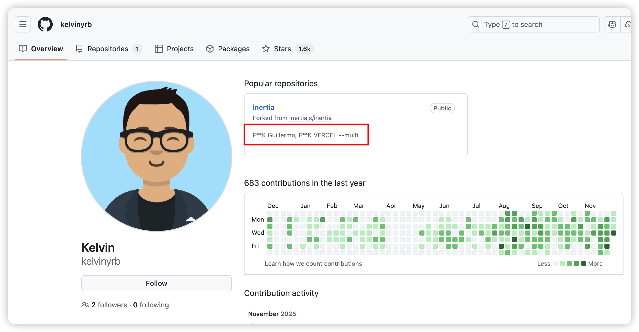639x332 pixels.
Task: Follow the user Kelvin
Action: point(156,283)
